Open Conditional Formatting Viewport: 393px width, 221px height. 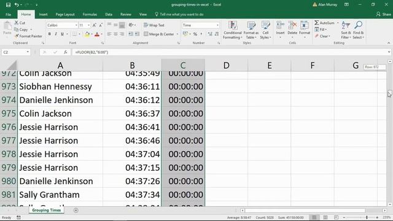(x=233, y=30)
